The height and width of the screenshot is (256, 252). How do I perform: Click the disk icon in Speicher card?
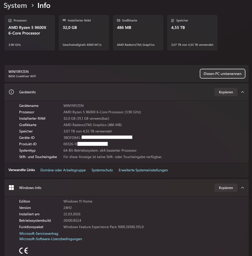point(173,20)
